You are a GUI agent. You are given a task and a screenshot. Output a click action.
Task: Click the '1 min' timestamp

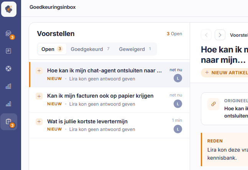click(177, 120)
